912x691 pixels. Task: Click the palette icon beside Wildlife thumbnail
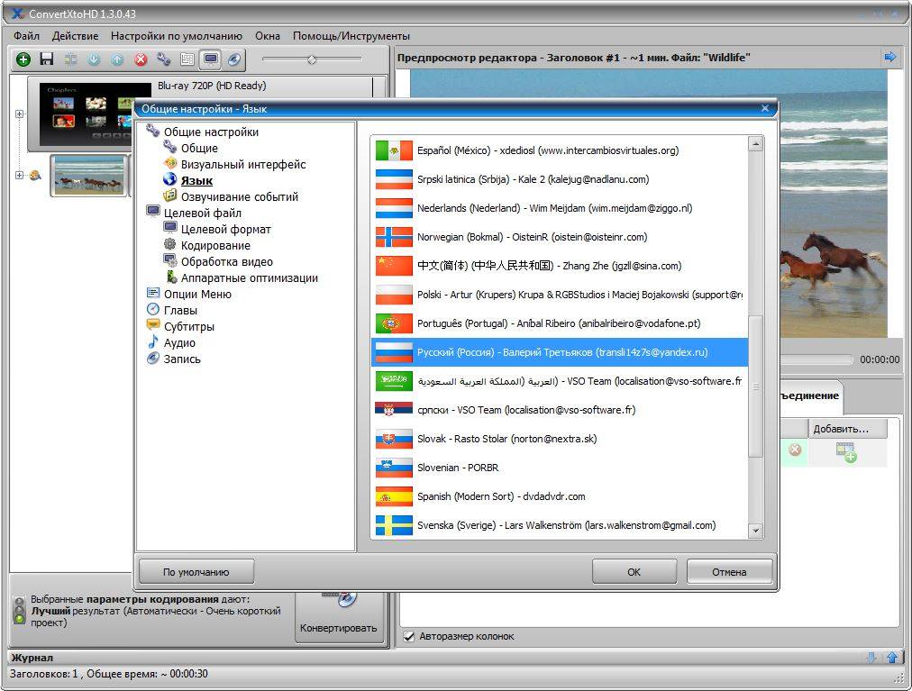point(35,175)
